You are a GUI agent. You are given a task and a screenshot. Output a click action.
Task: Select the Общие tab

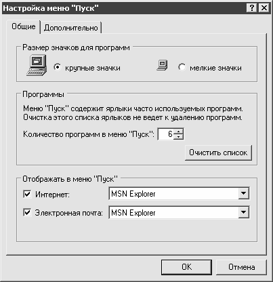coord(24,26)
